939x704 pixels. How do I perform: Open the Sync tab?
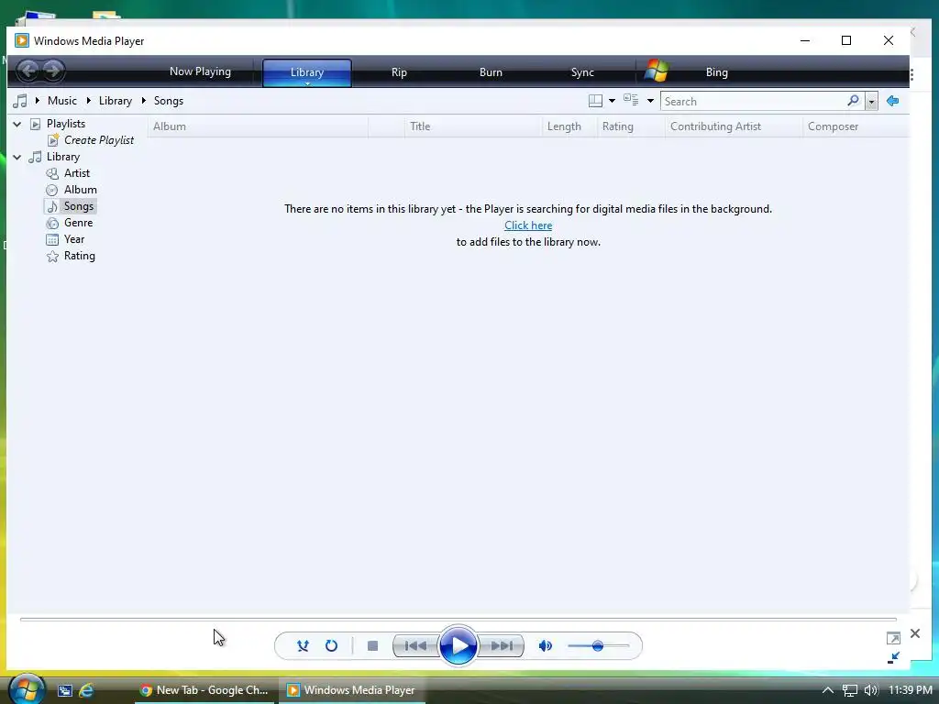pyautogui.click(x=582, y=72)
